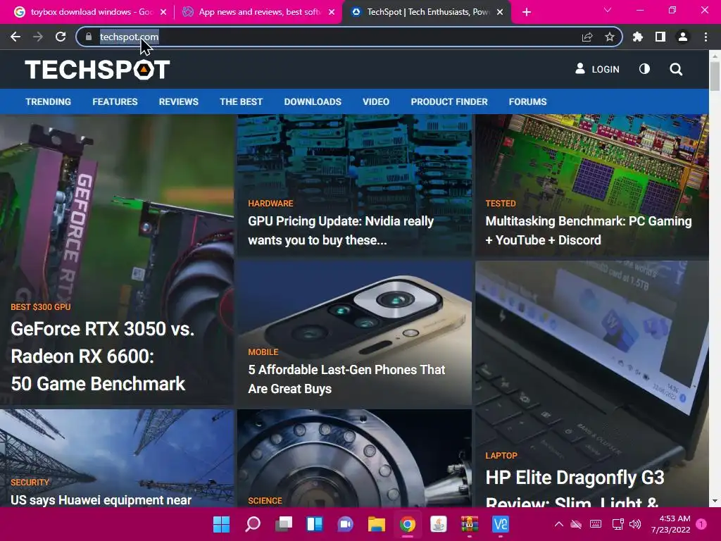Click the SCIENCE category label
Image resolution: width=721 pixels, height=541 pixels.
pos(265,501)
